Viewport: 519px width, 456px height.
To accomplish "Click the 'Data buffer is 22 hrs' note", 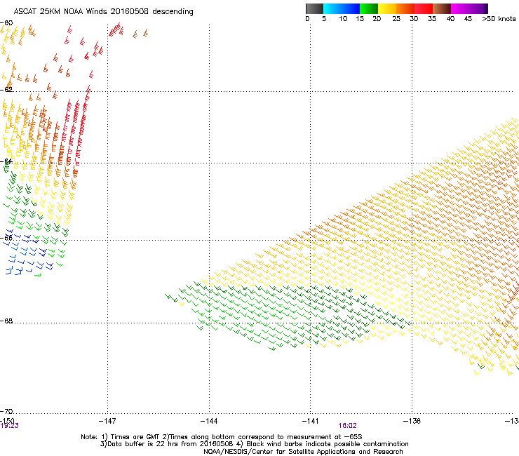I will [x=254, y=444].
